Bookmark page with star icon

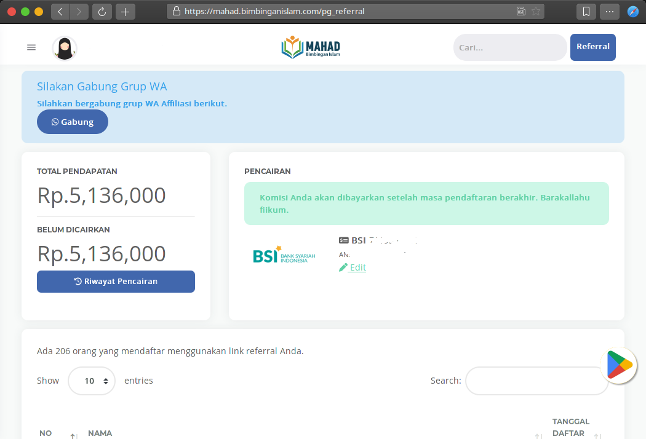[x=536, y=11]
